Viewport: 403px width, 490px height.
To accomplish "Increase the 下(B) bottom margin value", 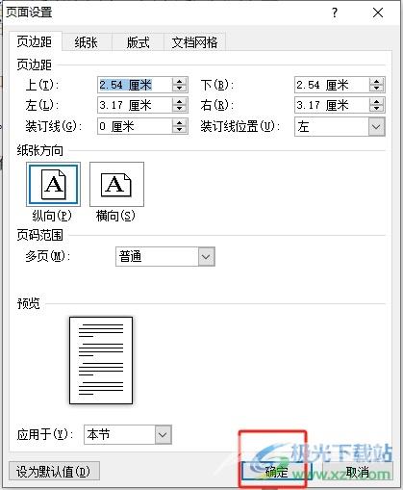I will [377, 82].
